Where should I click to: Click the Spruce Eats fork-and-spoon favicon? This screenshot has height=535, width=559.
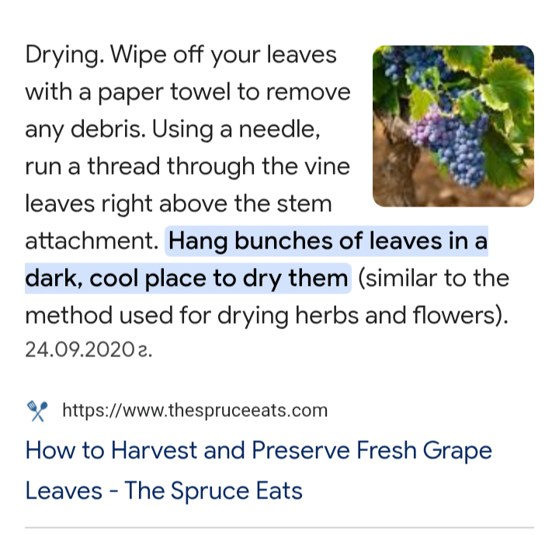pos(38,410)
